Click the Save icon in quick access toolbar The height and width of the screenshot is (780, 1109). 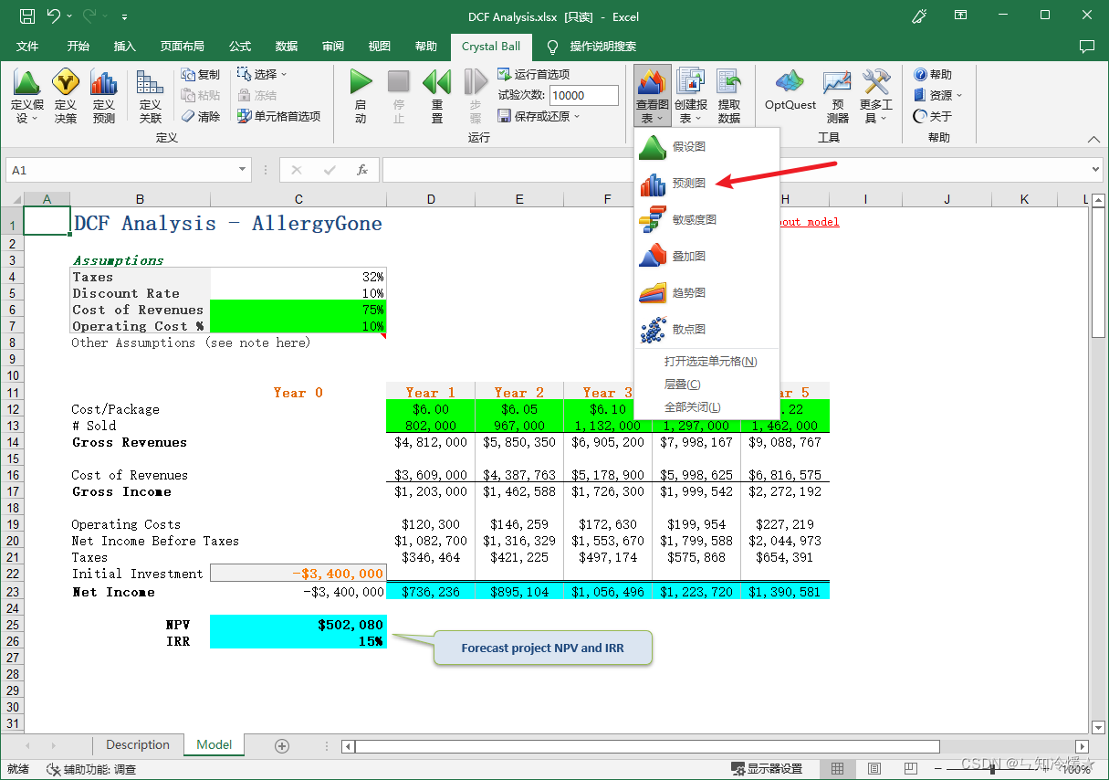click(27, 16)
